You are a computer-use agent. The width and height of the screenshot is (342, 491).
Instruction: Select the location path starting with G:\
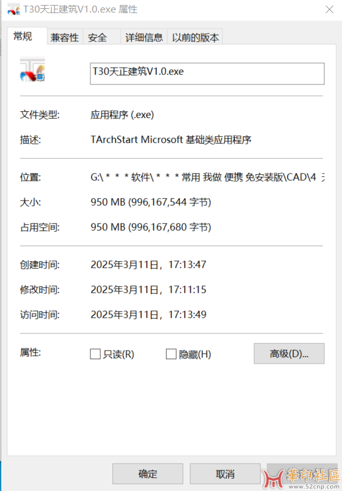tap(207, 177)
